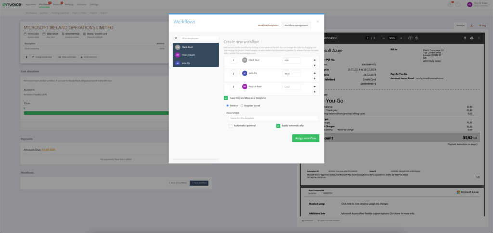
Task: Uncheck Save this workflow as a template
Action: tap(226, 98)
